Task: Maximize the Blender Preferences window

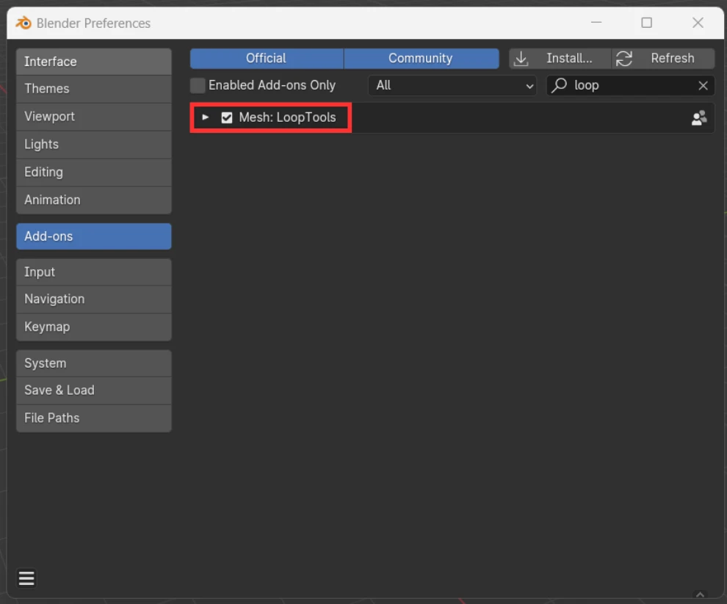Action: (x=647, y=22)
